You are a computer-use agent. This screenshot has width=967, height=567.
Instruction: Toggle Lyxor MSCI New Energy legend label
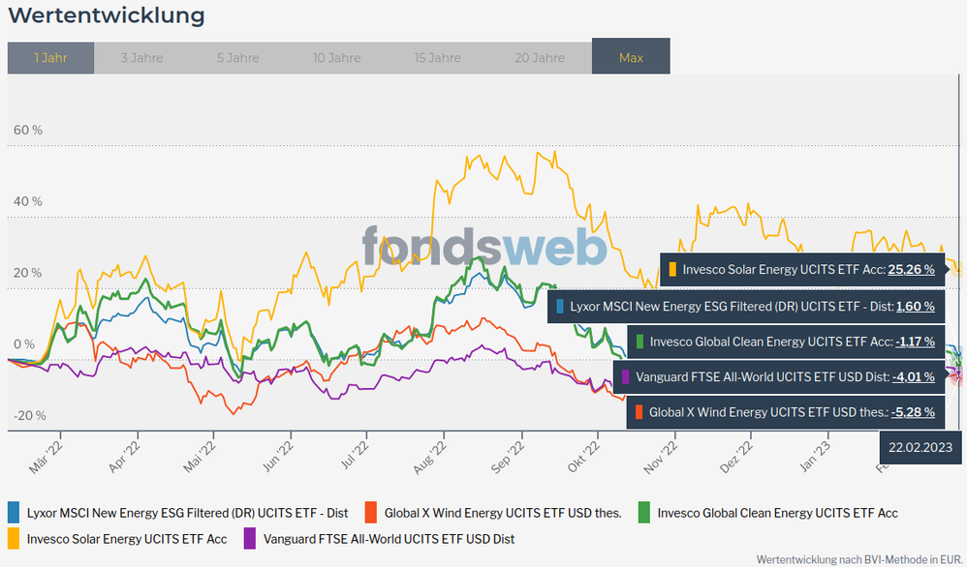[x=186, y=513]
